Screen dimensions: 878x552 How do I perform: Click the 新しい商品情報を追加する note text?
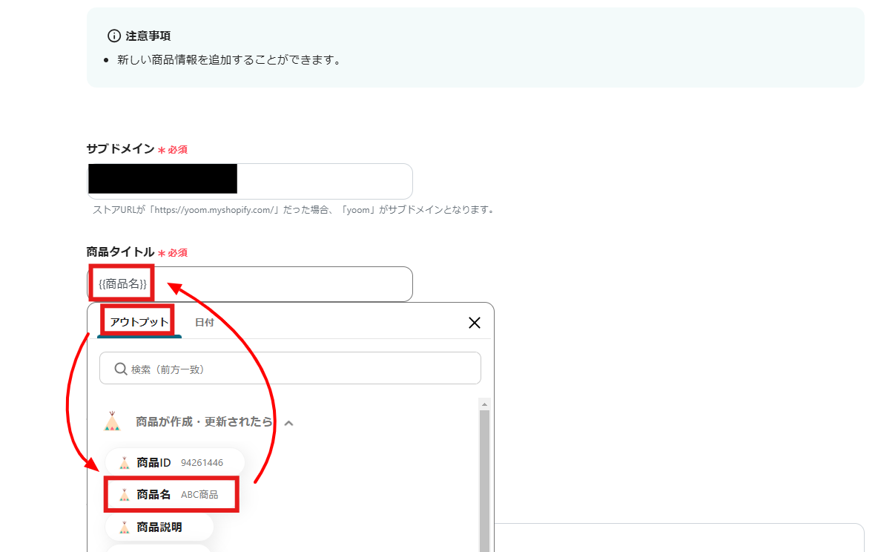pyautogui.click(x=230, y=60)
